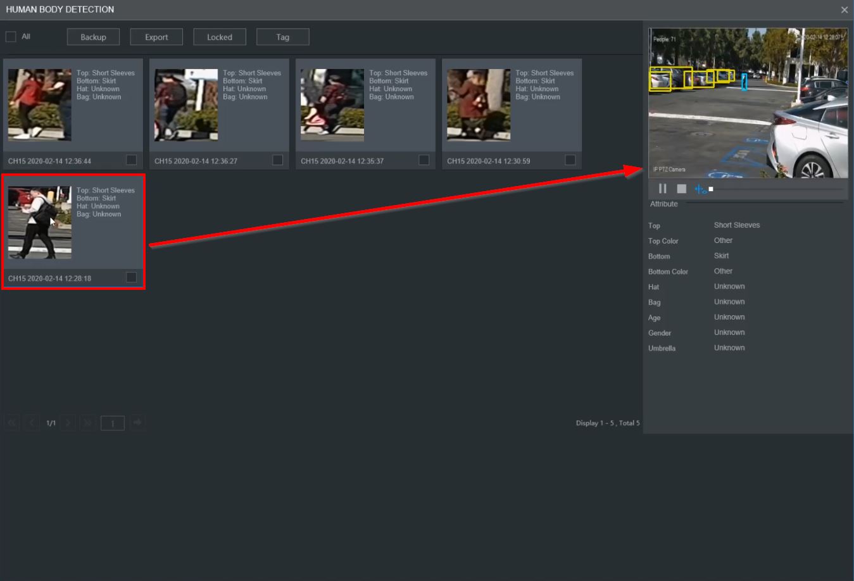Viewport: 854px width, 581px height.
Task: Click the page number input field
Action: [x=113, y=423]
